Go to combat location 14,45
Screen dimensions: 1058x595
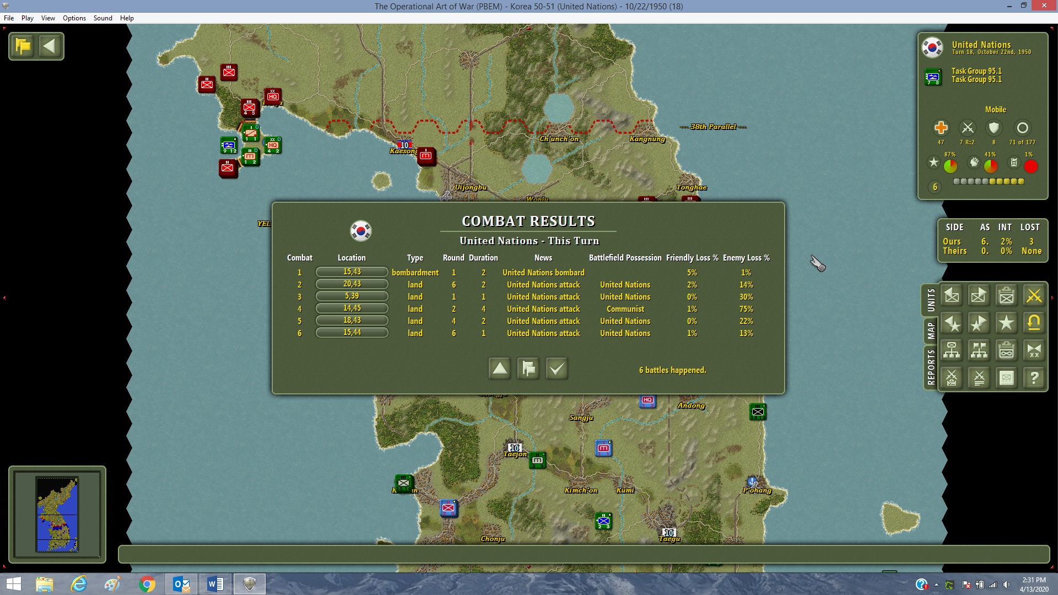(352, 309)
